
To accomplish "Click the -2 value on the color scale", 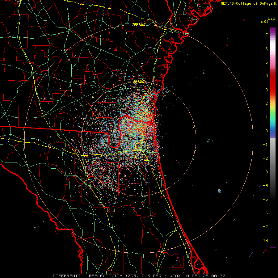I will (265, 158).
